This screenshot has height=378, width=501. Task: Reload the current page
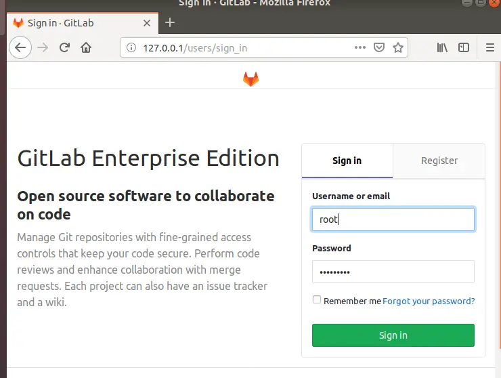64,47
